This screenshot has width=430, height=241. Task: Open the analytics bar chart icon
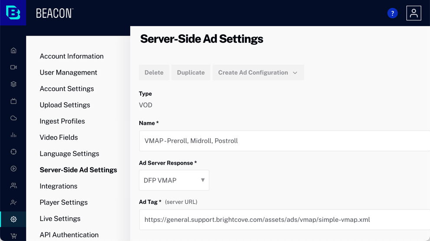13,135
